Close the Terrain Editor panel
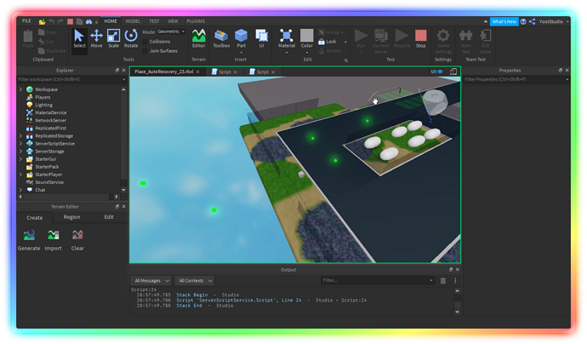Image resolution: width=587 pixels, height=344 pixels. [x=124, y=206]
